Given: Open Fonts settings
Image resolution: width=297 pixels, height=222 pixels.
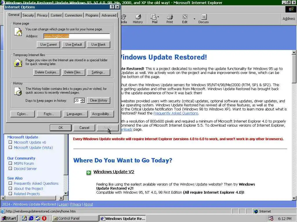Looking at the screenshot, I should click(49, 114).
